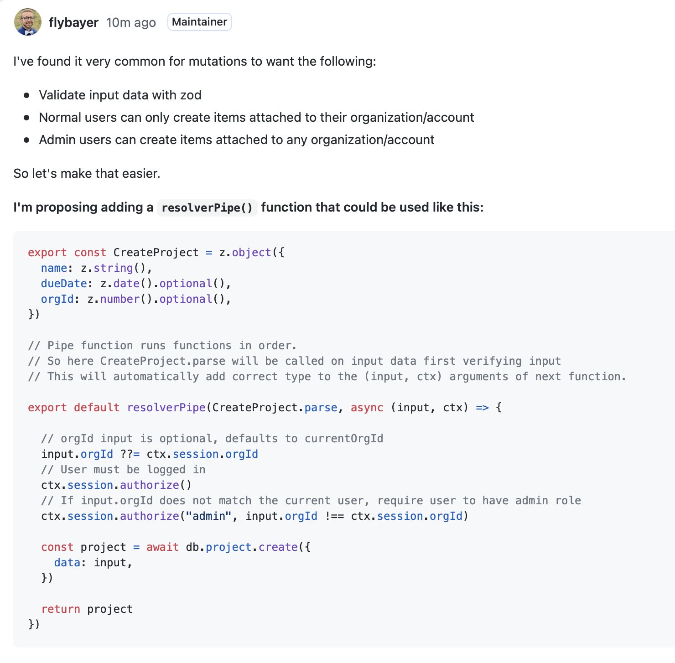Click the bullet before Normal users line

pos(26,118)
